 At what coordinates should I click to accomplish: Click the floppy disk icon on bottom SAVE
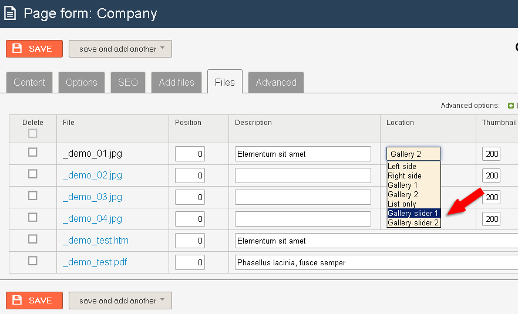(x=17, y=300)
